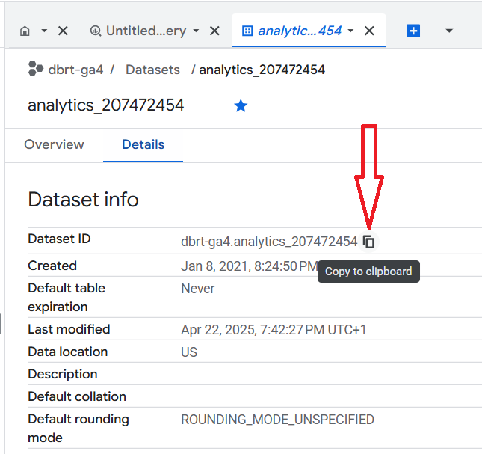Go to dbrt-ga4 project breadcrumb text
This screenshot has height=454, width=482.
coord(75,70)
